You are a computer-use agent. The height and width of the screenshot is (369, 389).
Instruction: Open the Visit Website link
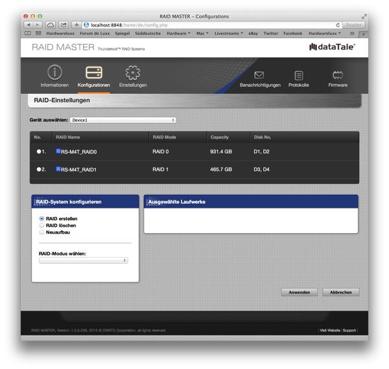[330, 330]
